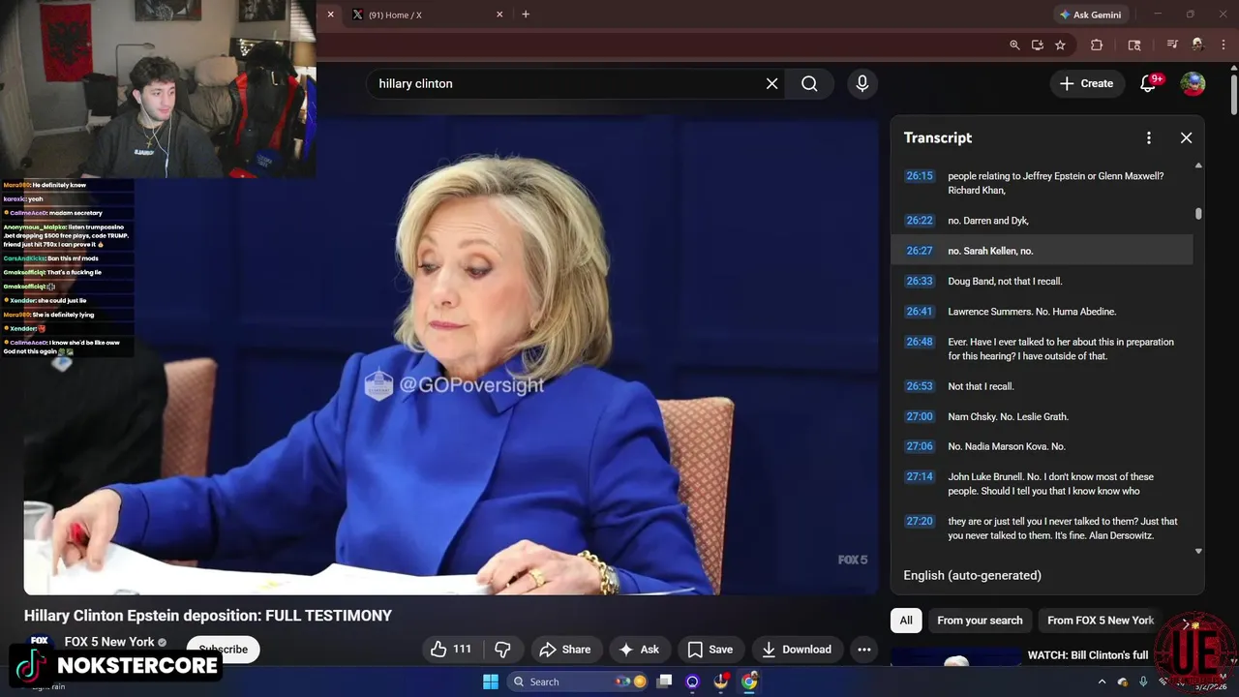The width and height of the screenshot is (1239, 697).
Task: Jump to transcript timestamp 27:00
Action: (920, 416)
